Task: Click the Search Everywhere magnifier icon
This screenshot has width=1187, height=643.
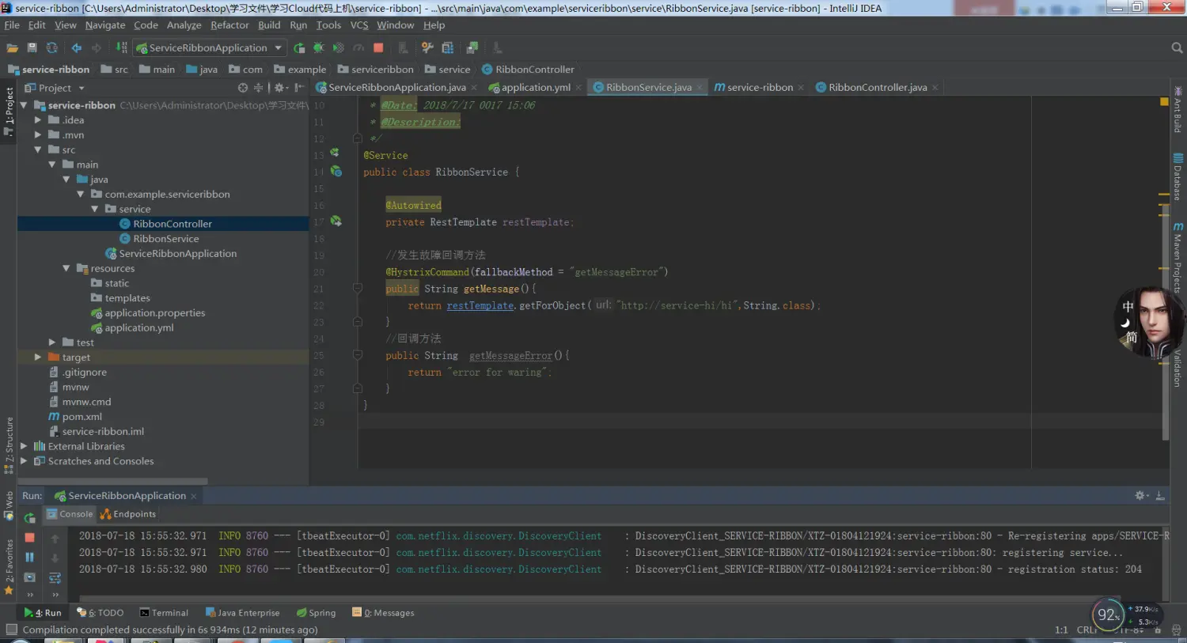Action: 1176,48
